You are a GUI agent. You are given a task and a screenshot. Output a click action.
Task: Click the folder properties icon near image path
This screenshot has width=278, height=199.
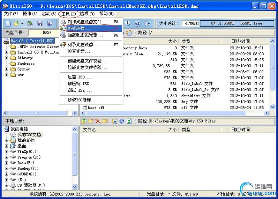point(129,33)
